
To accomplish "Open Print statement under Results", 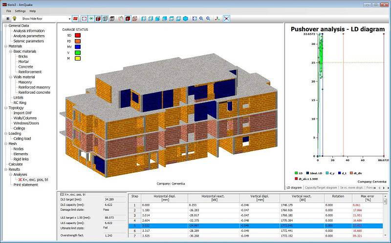I will [26, 185].
